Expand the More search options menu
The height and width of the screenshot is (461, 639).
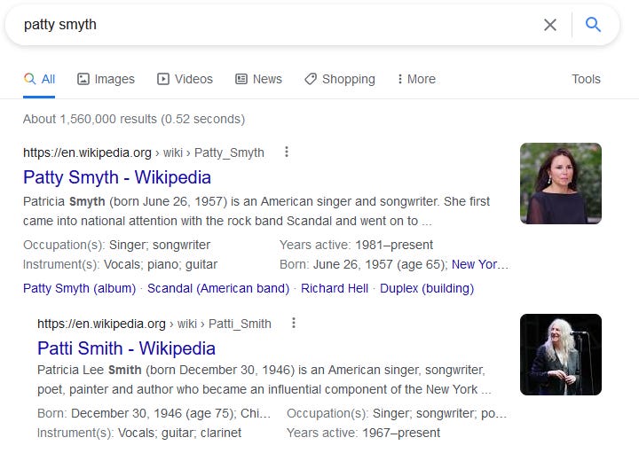[416, 79]
